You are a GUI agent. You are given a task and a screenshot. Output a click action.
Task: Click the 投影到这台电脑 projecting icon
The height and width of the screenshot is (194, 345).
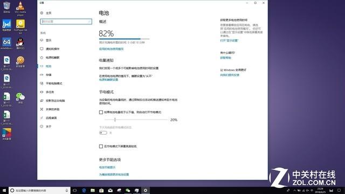point(42,101)
